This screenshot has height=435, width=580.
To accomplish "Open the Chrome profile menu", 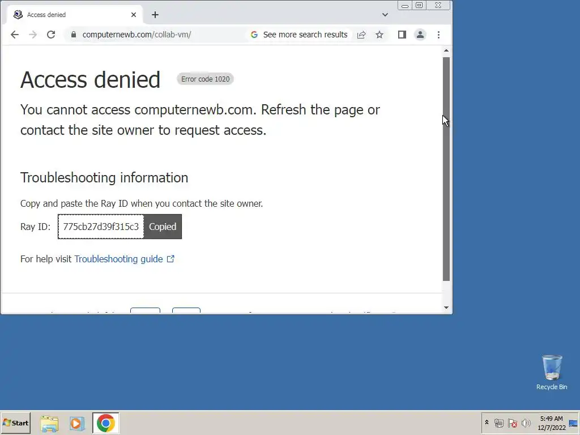I will (420, 35).
